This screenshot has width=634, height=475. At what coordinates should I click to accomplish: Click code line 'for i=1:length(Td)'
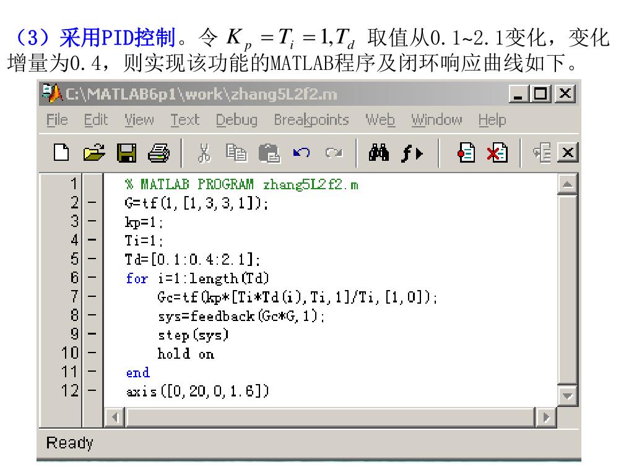198,278
